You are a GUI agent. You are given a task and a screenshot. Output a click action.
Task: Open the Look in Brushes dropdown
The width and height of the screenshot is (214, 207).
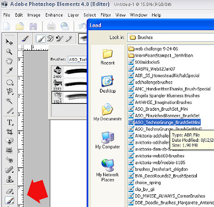(171, 37)
